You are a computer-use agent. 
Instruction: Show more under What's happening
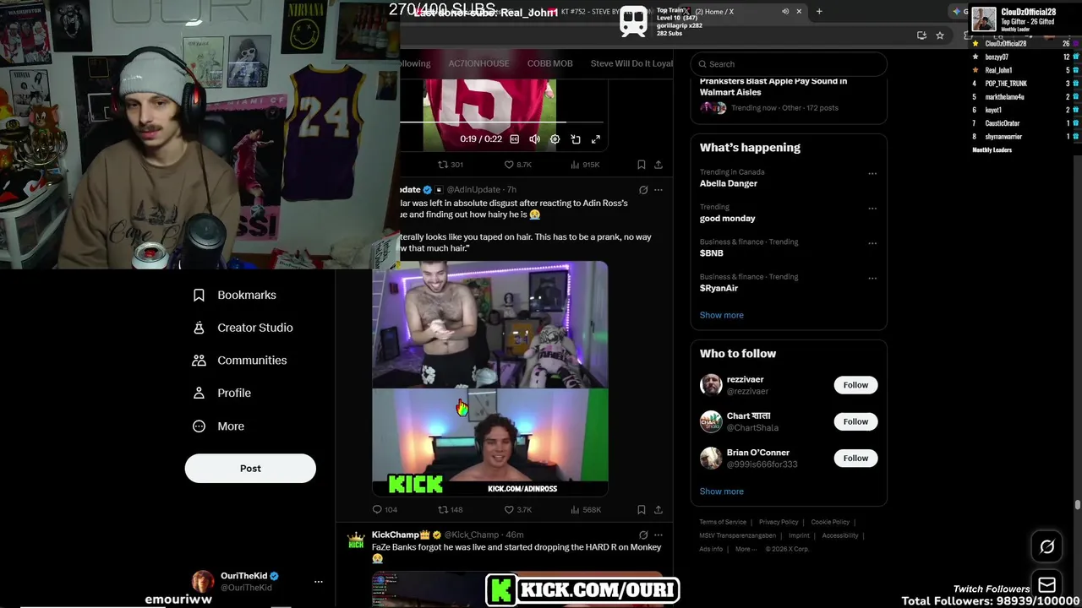[722, 315]
